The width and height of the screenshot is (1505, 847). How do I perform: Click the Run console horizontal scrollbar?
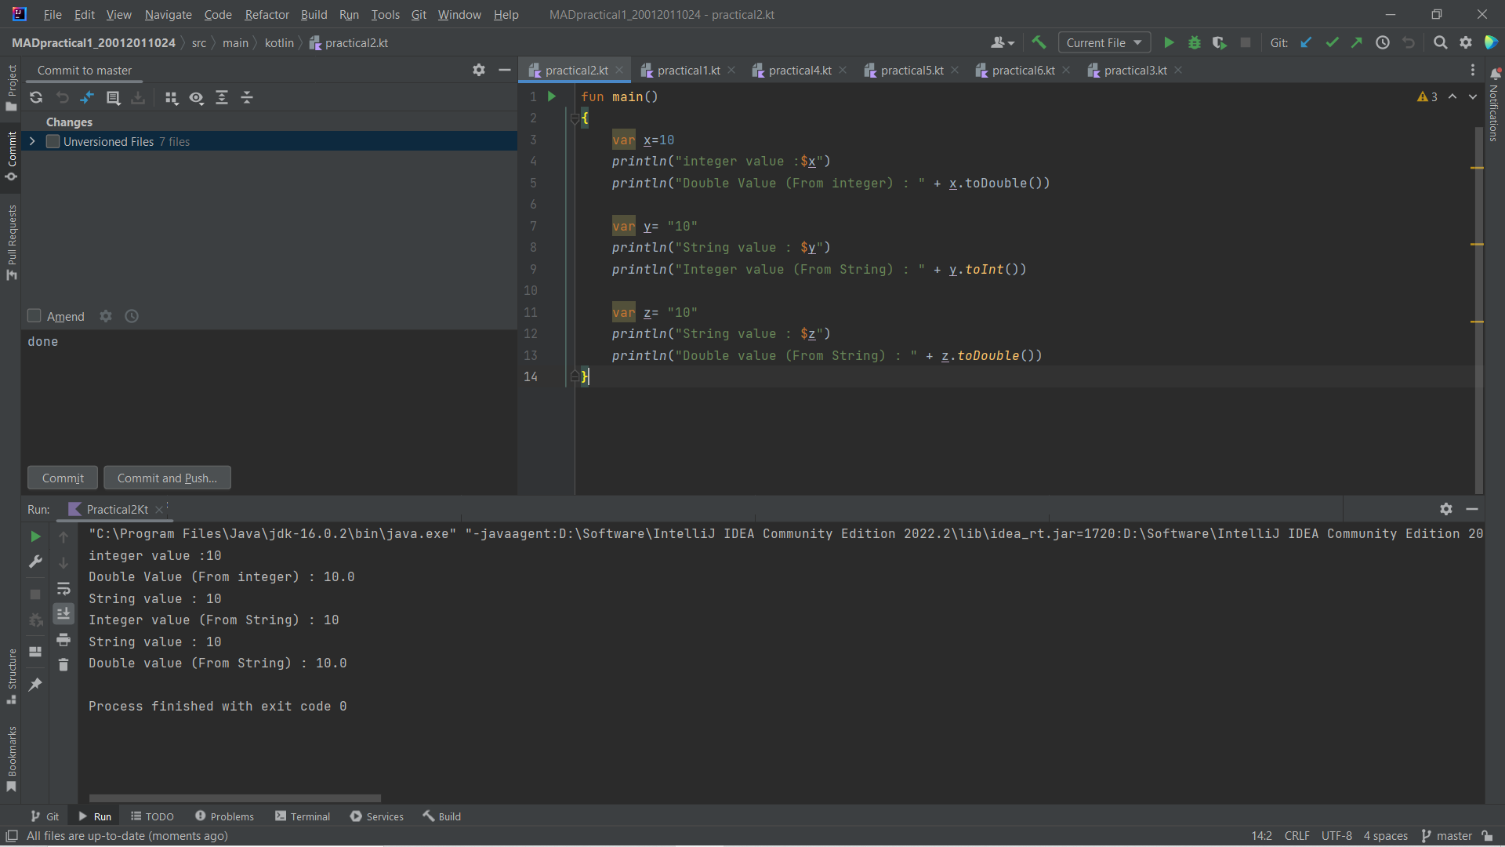[234, 798]
